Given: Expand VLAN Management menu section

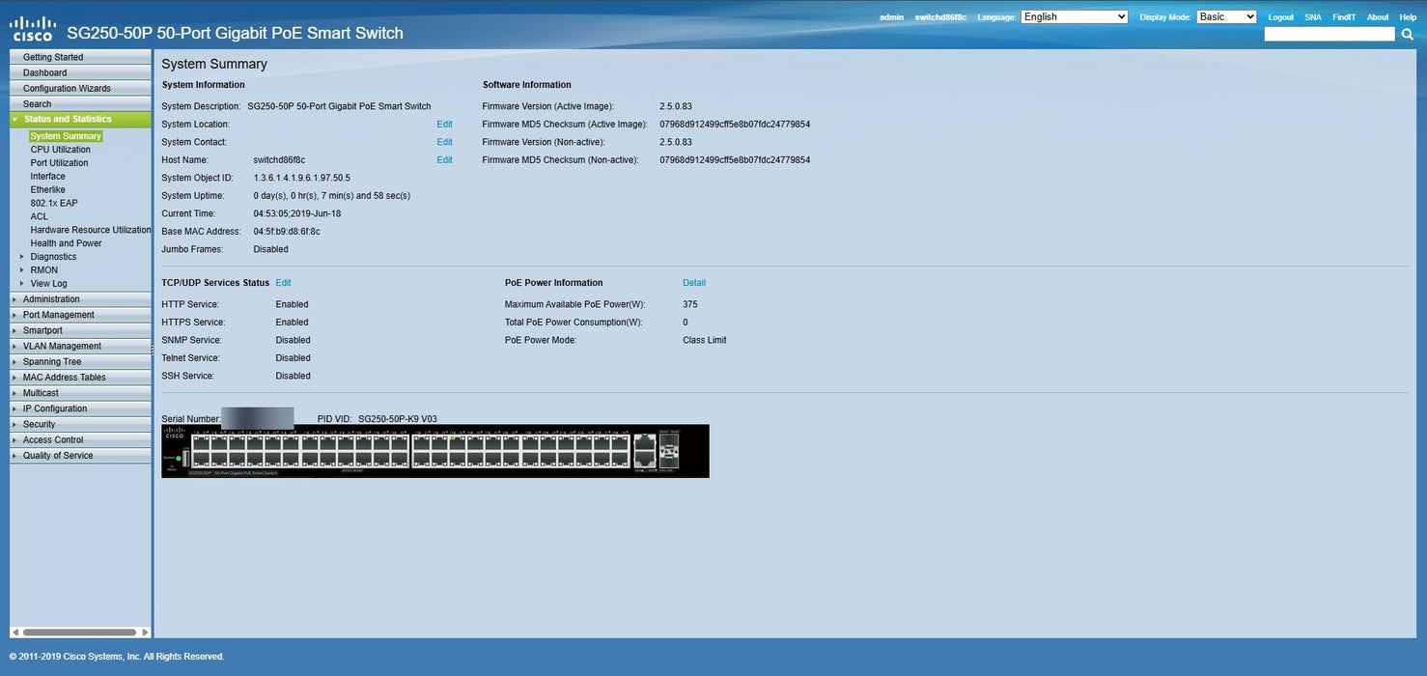Looking at the screenshot, I should (x=80, y=346).
